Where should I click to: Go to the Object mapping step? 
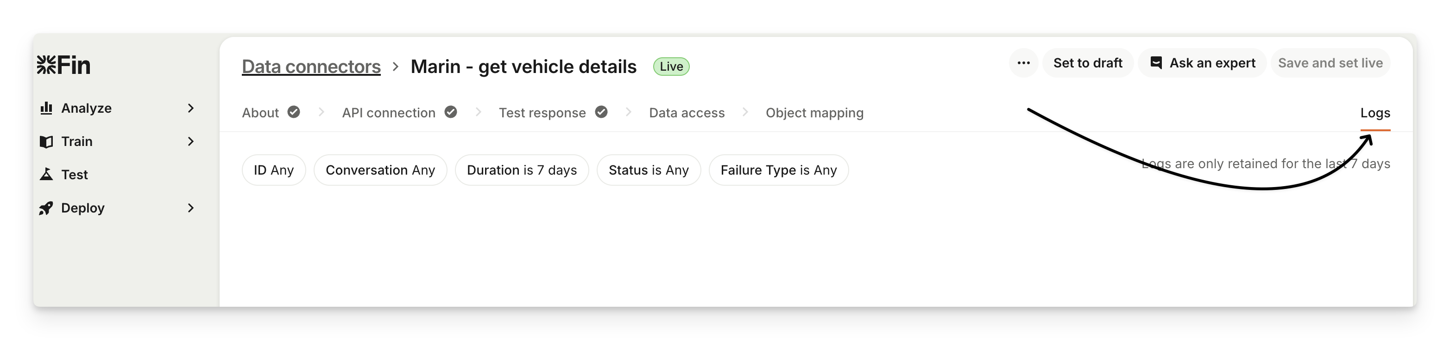pyautogui.click(x=814, y=113)
